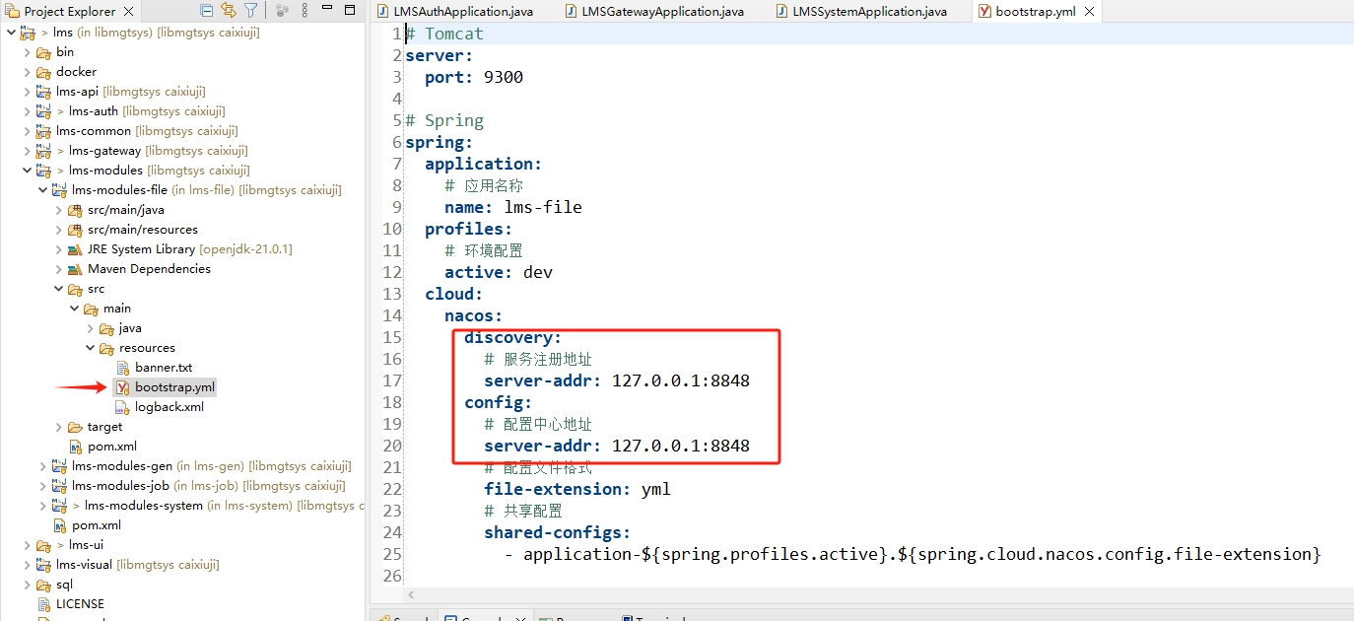This screenshot has height=621, width=1354.
Task: Expand the docker folder
Action: [x=28, y=72]
